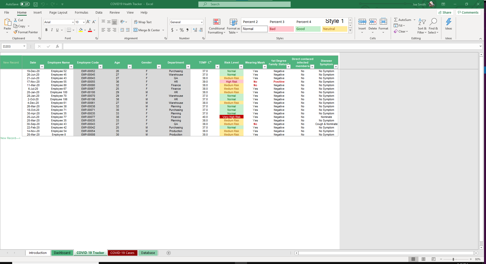Image resolution: width=486 pixels, height=264 pixels.
Task: Open the File menu
Action: pos(7,12)
